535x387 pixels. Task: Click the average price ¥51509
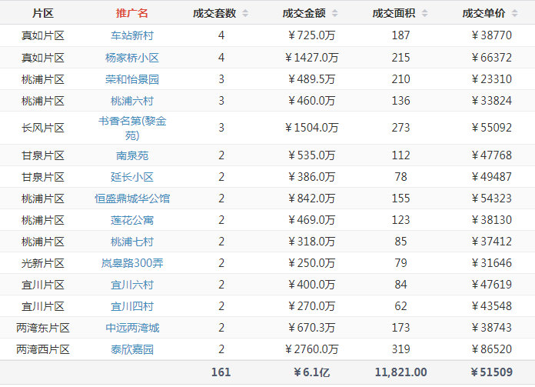click(x=492, y=372)
